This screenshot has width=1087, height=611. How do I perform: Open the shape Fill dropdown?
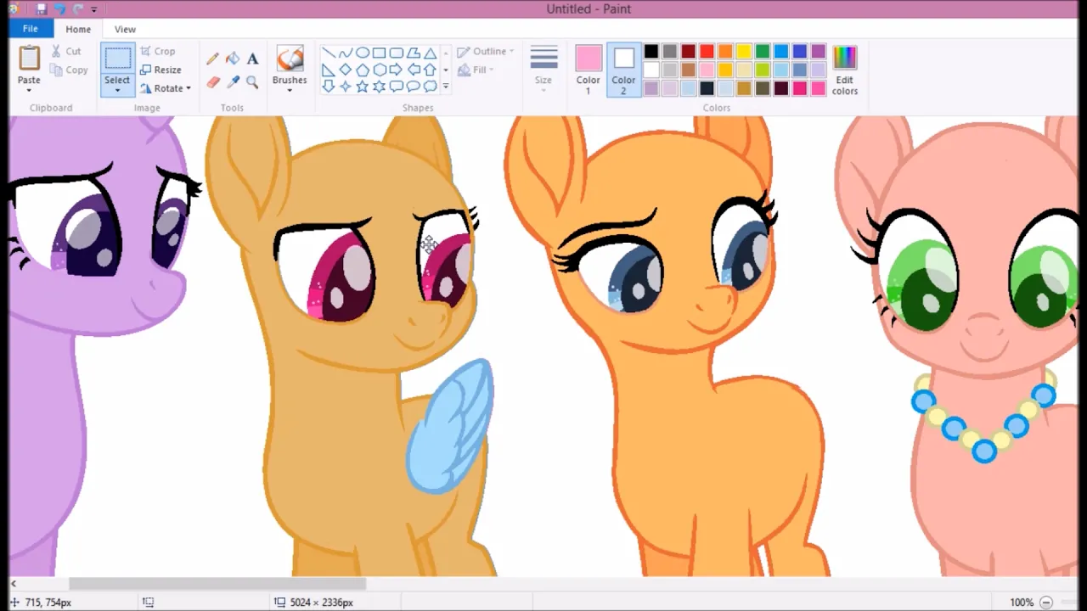(x=476, y=70)
